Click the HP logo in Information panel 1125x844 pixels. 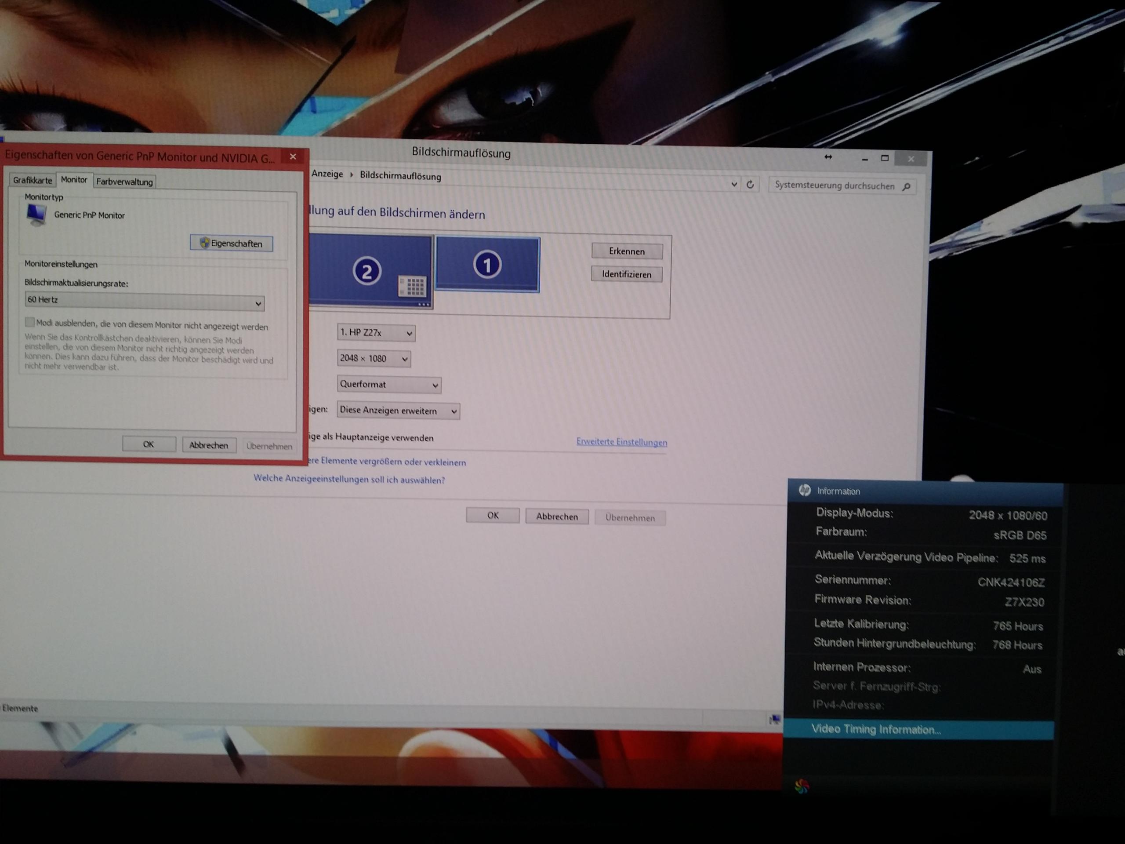point(805,490)
